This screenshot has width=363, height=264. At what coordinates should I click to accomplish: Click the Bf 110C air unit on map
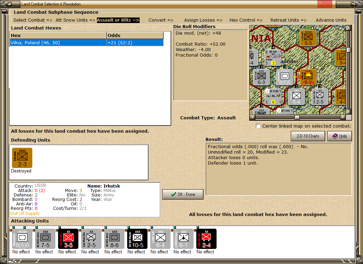pyautogui.click(x=285, y=111)
